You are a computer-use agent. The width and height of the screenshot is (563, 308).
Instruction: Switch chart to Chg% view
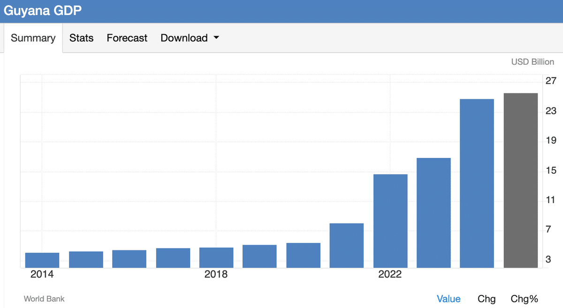point(524,299)
